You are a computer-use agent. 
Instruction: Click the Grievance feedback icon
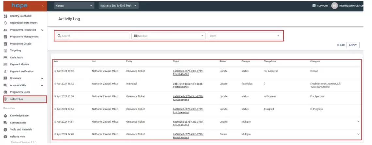[x=5, y=78]
